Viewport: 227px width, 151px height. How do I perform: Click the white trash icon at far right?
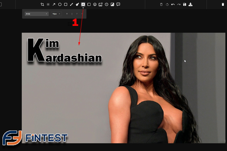click(x=223, y=5)
